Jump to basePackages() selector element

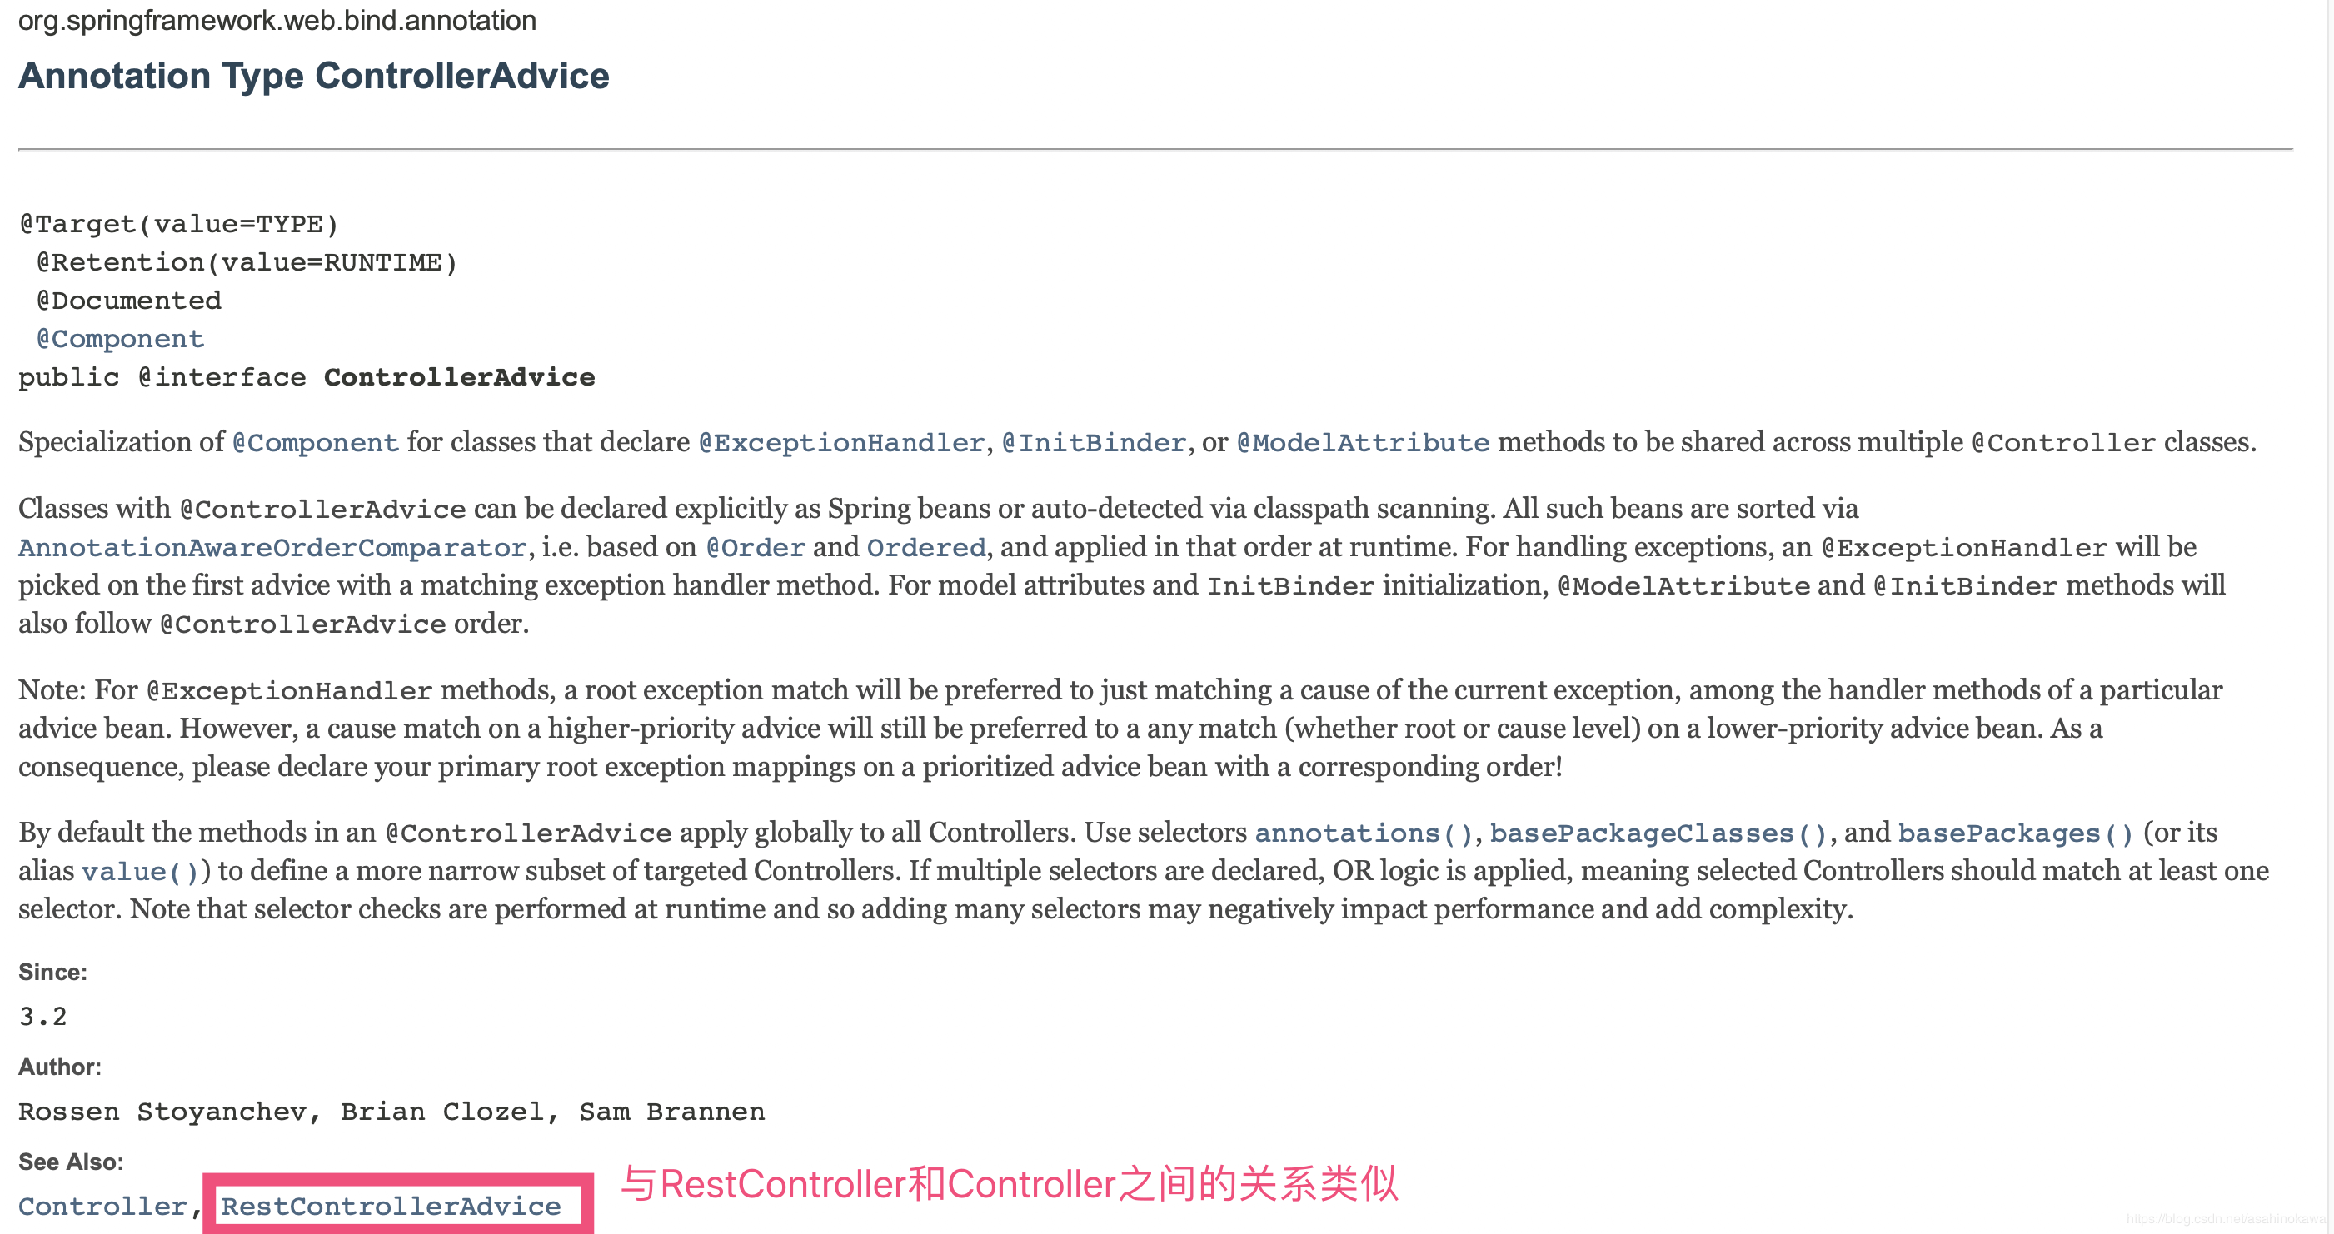pos(2016,833)
